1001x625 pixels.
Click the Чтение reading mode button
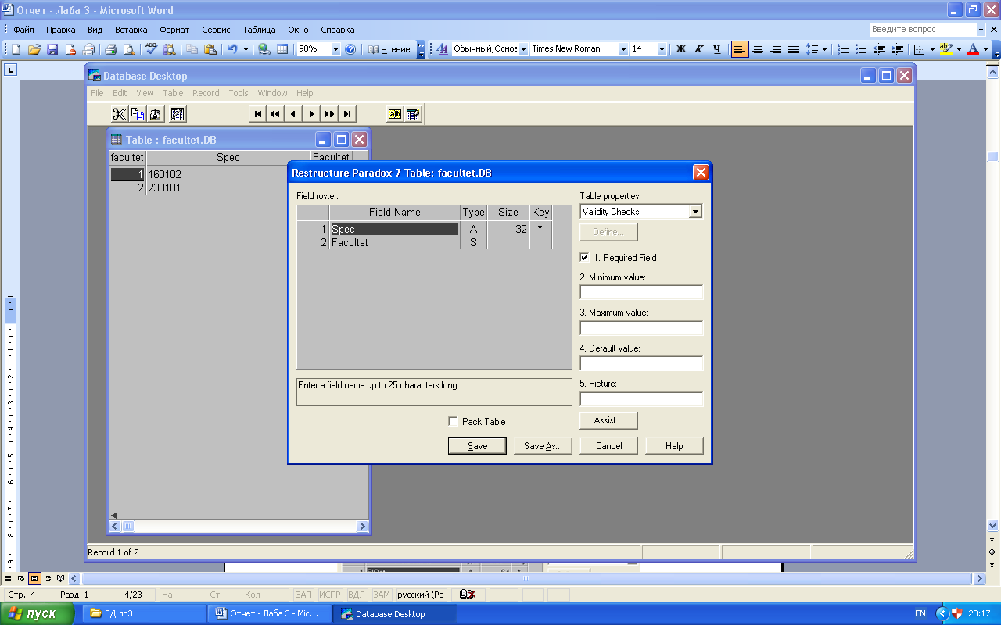click(x=389, y=49)
